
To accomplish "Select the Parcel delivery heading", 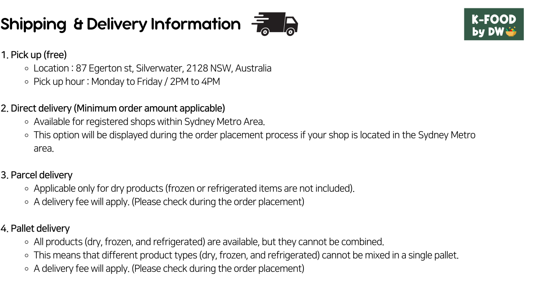I will tap(36, 175).
